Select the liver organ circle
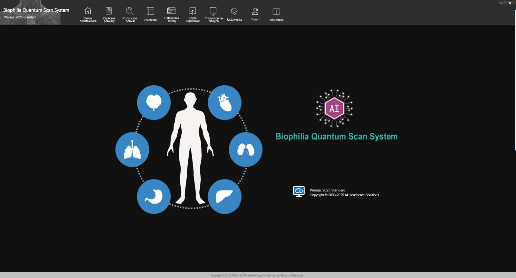 224,196
